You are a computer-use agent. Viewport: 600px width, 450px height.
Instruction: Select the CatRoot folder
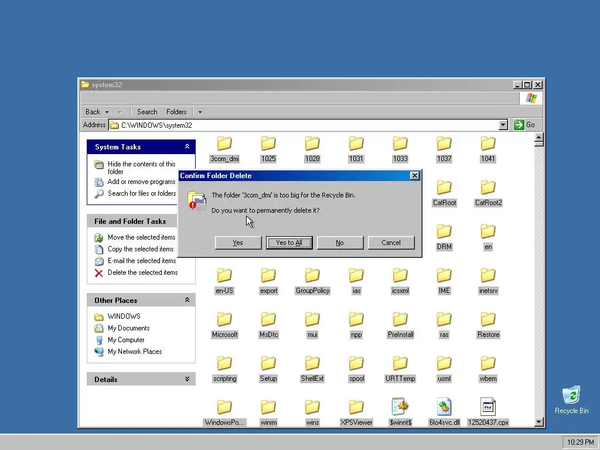[x=444, y=193]
